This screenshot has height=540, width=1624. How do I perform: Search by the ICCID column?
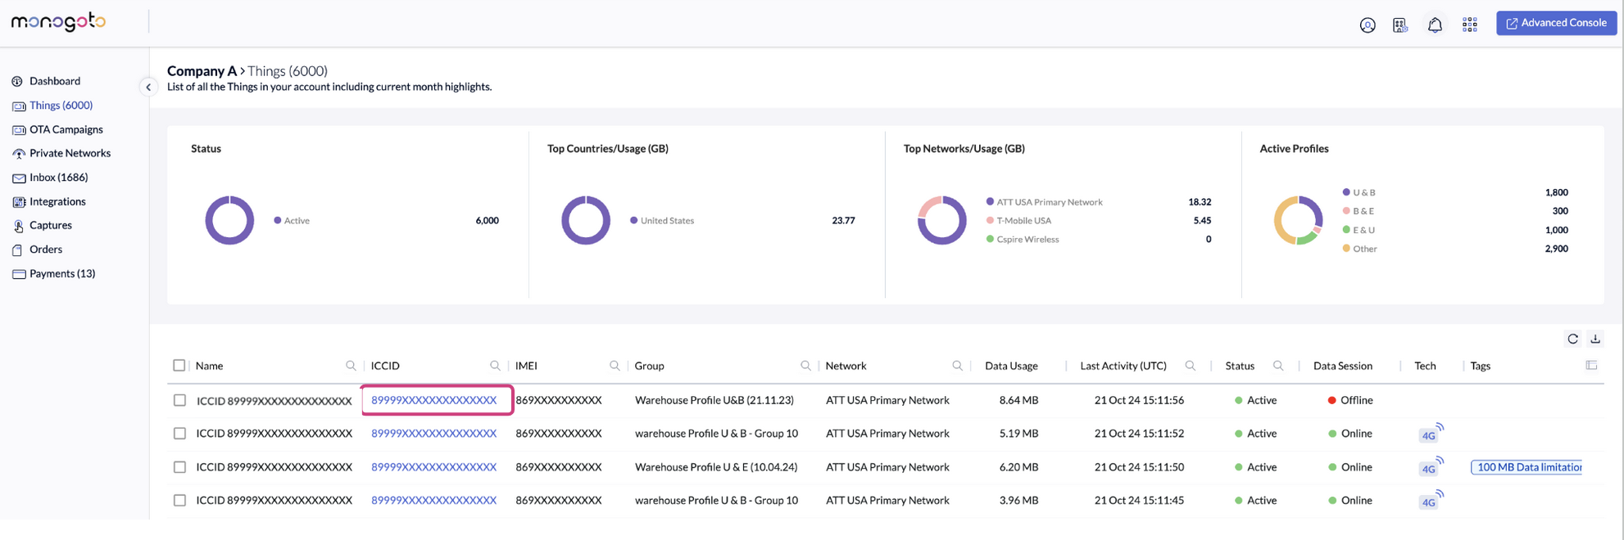(x=495, y=366)
